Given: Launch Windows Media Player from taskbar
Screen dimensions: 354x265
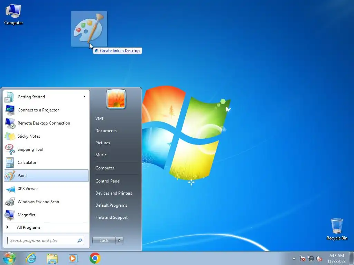Looking at the screenshot, I should pyautogui.click(x=73, y=258).
